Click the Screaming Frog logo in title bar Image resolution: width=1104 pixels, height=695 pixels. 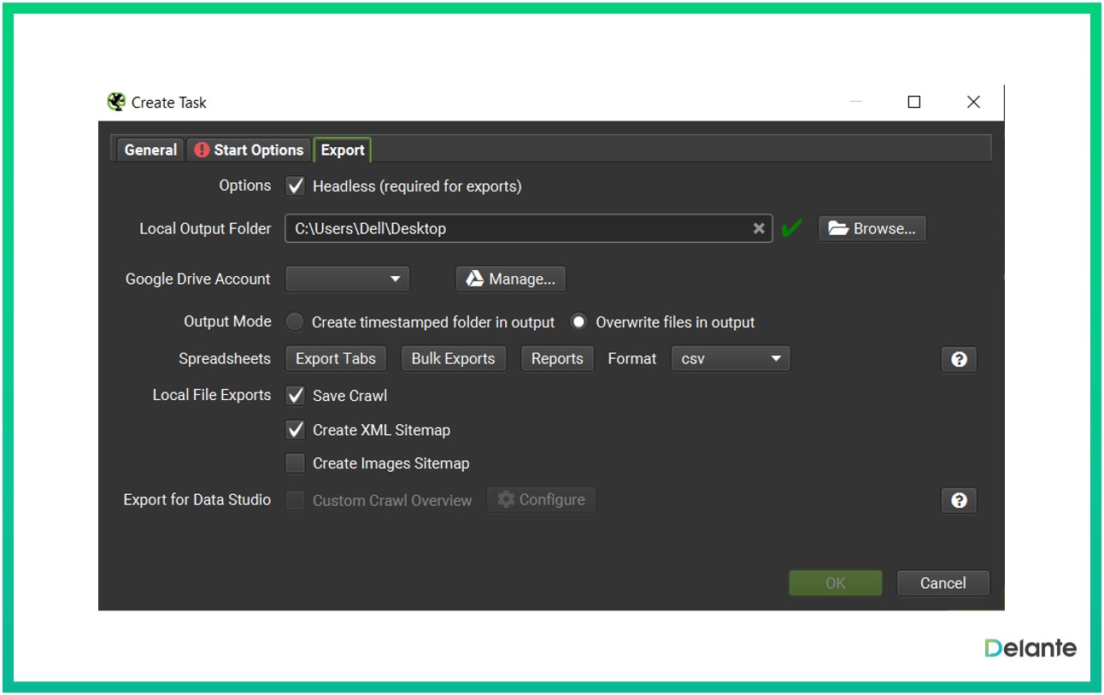(x=116, y=103)
